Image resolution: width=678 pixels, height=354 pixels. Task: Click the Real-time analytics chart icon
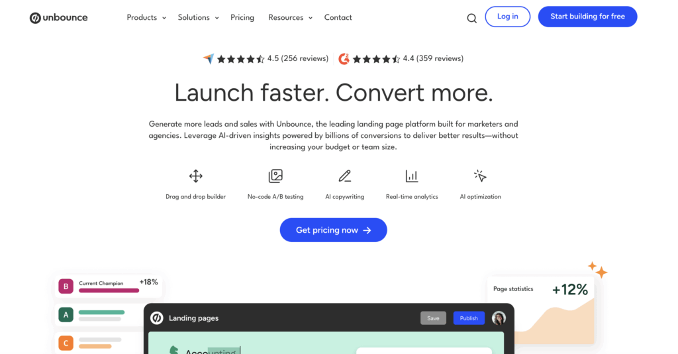tap(412, 176)
